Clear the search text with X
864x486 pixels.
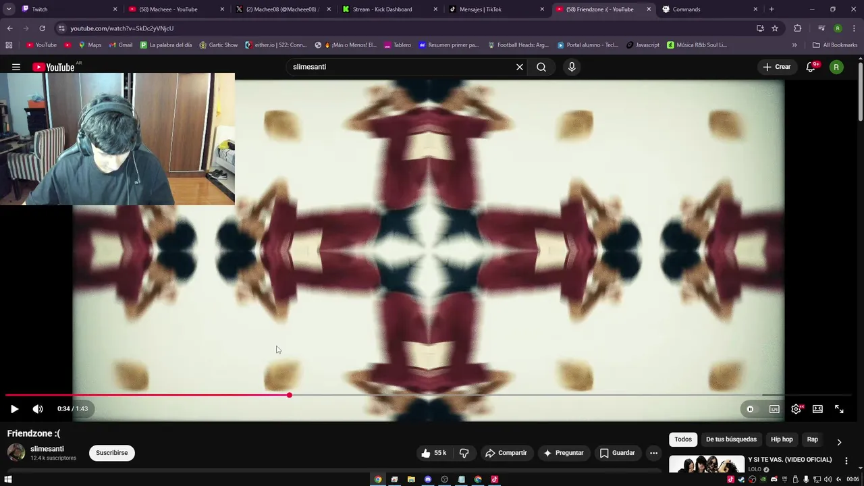[520, 67]
